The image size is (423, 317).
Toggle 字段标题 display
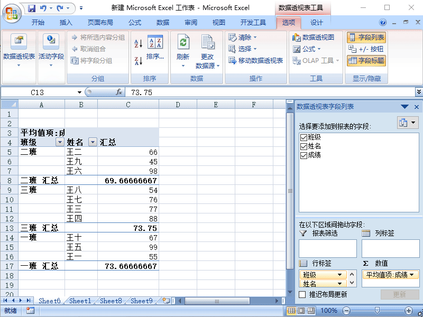(366, 60)
